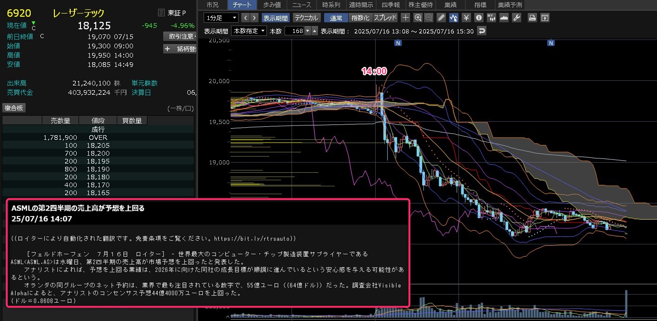Click the news headline about ASML
This screenshot has width=657, height=321.
point(78,208)
